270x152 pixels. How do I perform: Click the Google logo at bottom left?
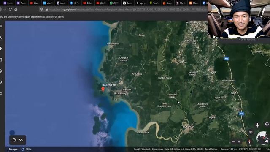pyautogui.click(x=13, y=149)
